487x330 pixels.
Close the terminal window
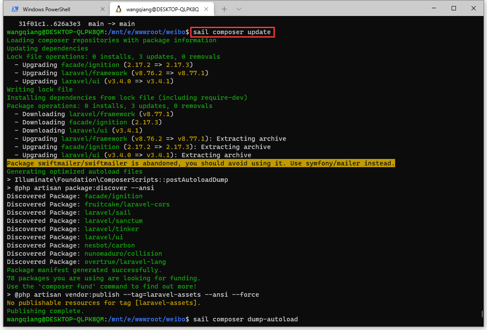[474, 8]
